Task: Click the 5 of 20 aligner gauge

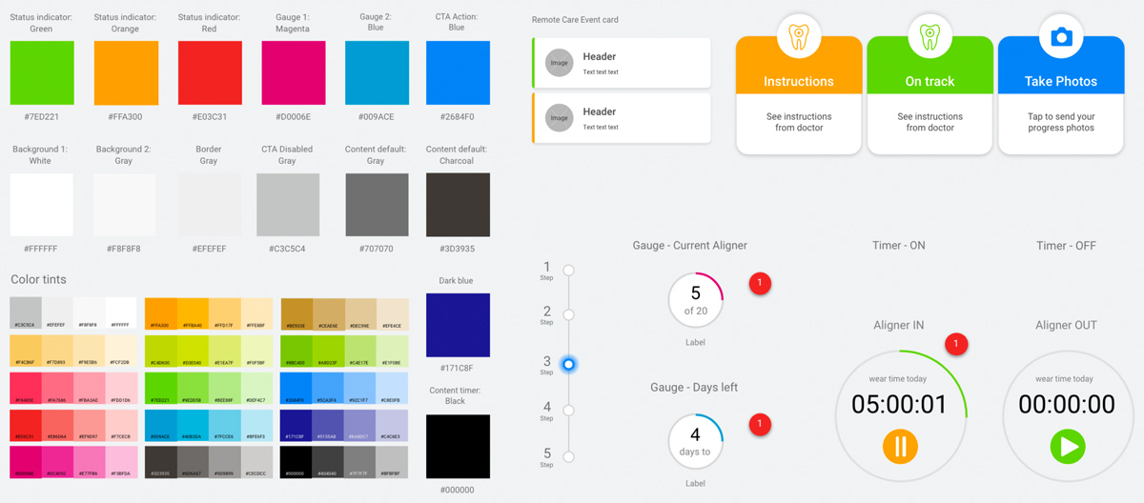Action: 695,300
